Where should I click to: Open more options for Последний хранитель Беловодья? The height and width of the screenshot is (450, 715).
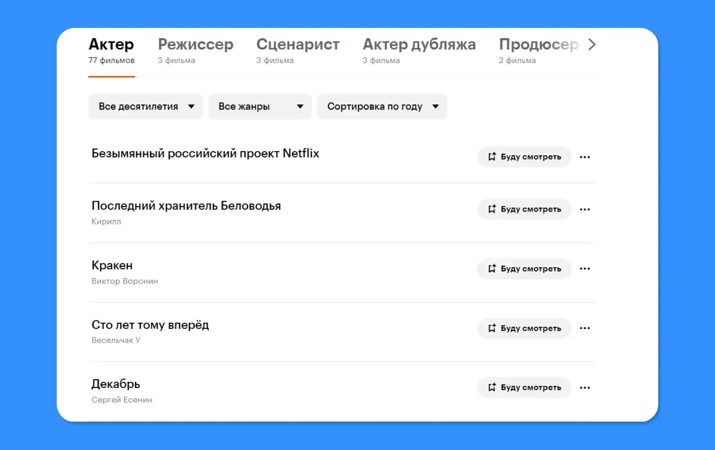tap(585, 209)
